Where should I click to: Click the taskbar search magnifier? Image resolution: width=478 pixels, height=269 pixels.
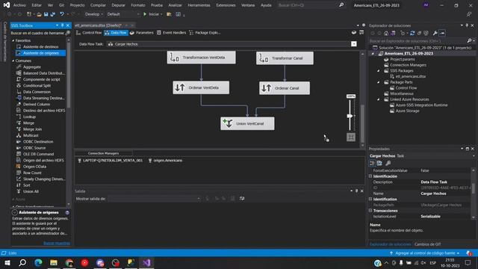pos(22,262)
